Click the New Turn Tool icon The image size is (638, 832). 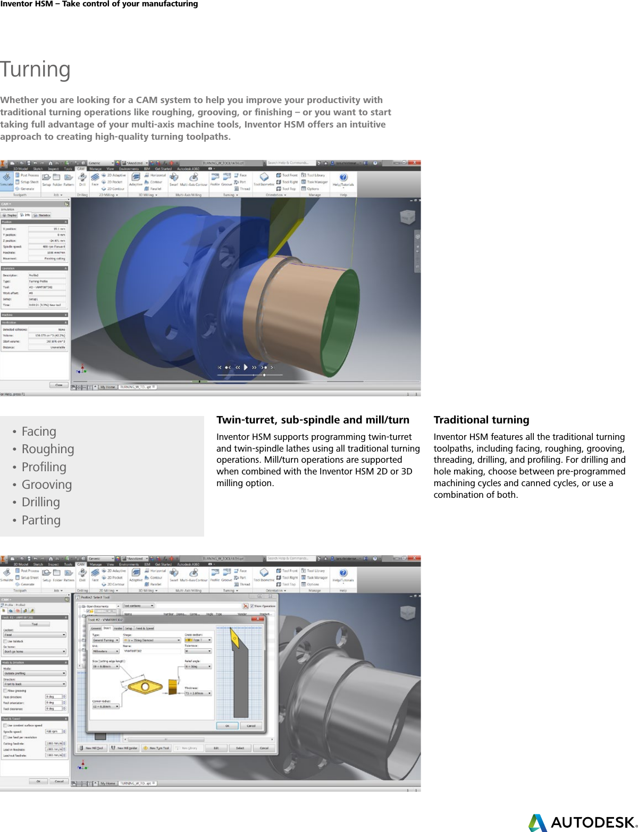[156, 748]
